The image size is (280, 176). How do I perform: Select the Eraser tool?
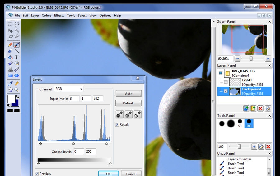coord(10,51)
